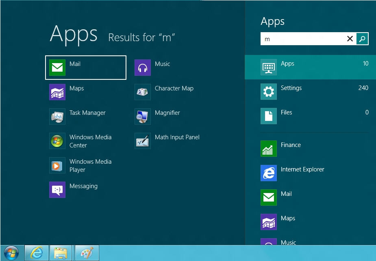
Task: Click the Music label in sidebar
Action: coord(288,243)
